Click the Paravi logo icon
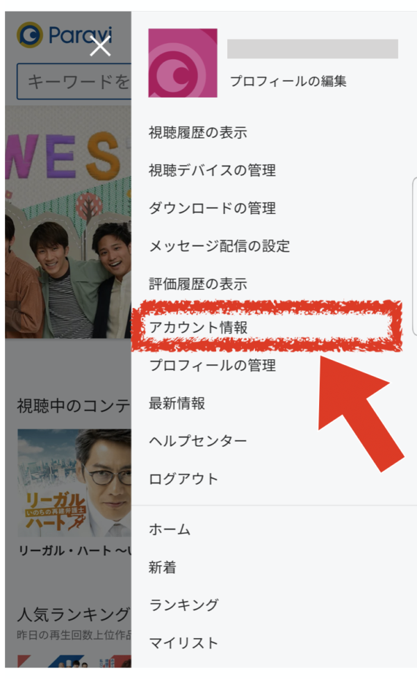 30,35
